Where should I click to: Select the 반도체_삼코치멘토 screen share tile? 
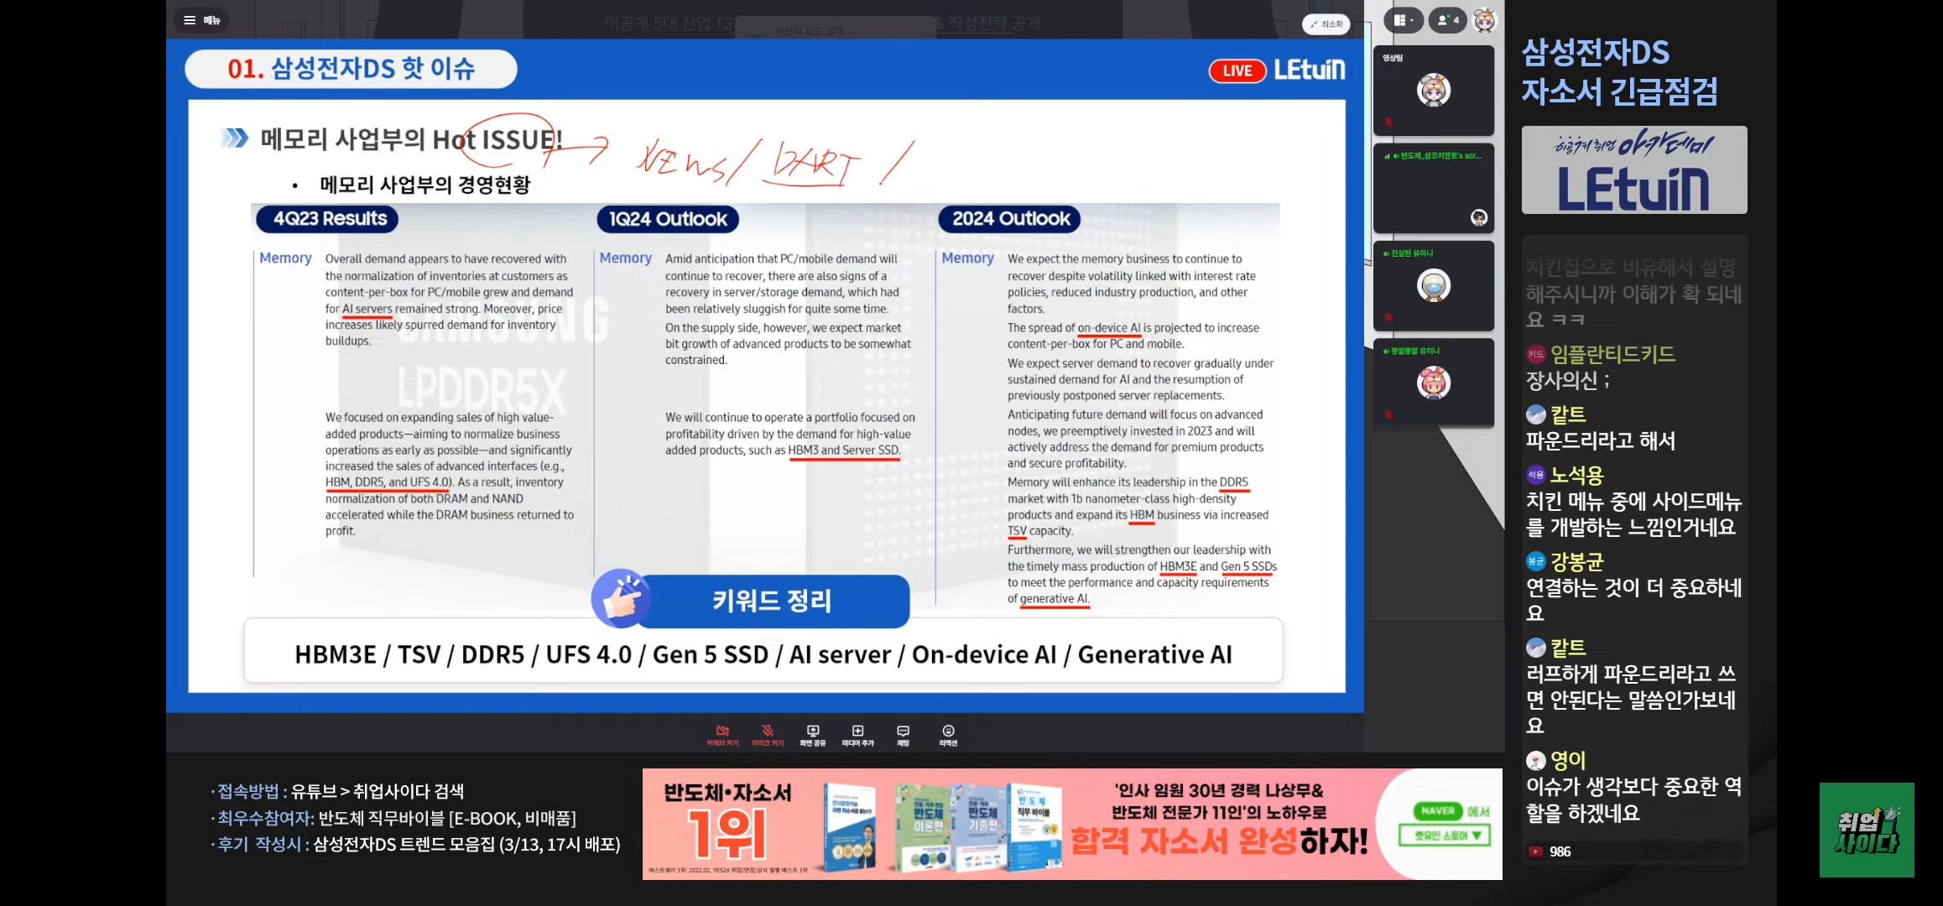coord(1433,190)
